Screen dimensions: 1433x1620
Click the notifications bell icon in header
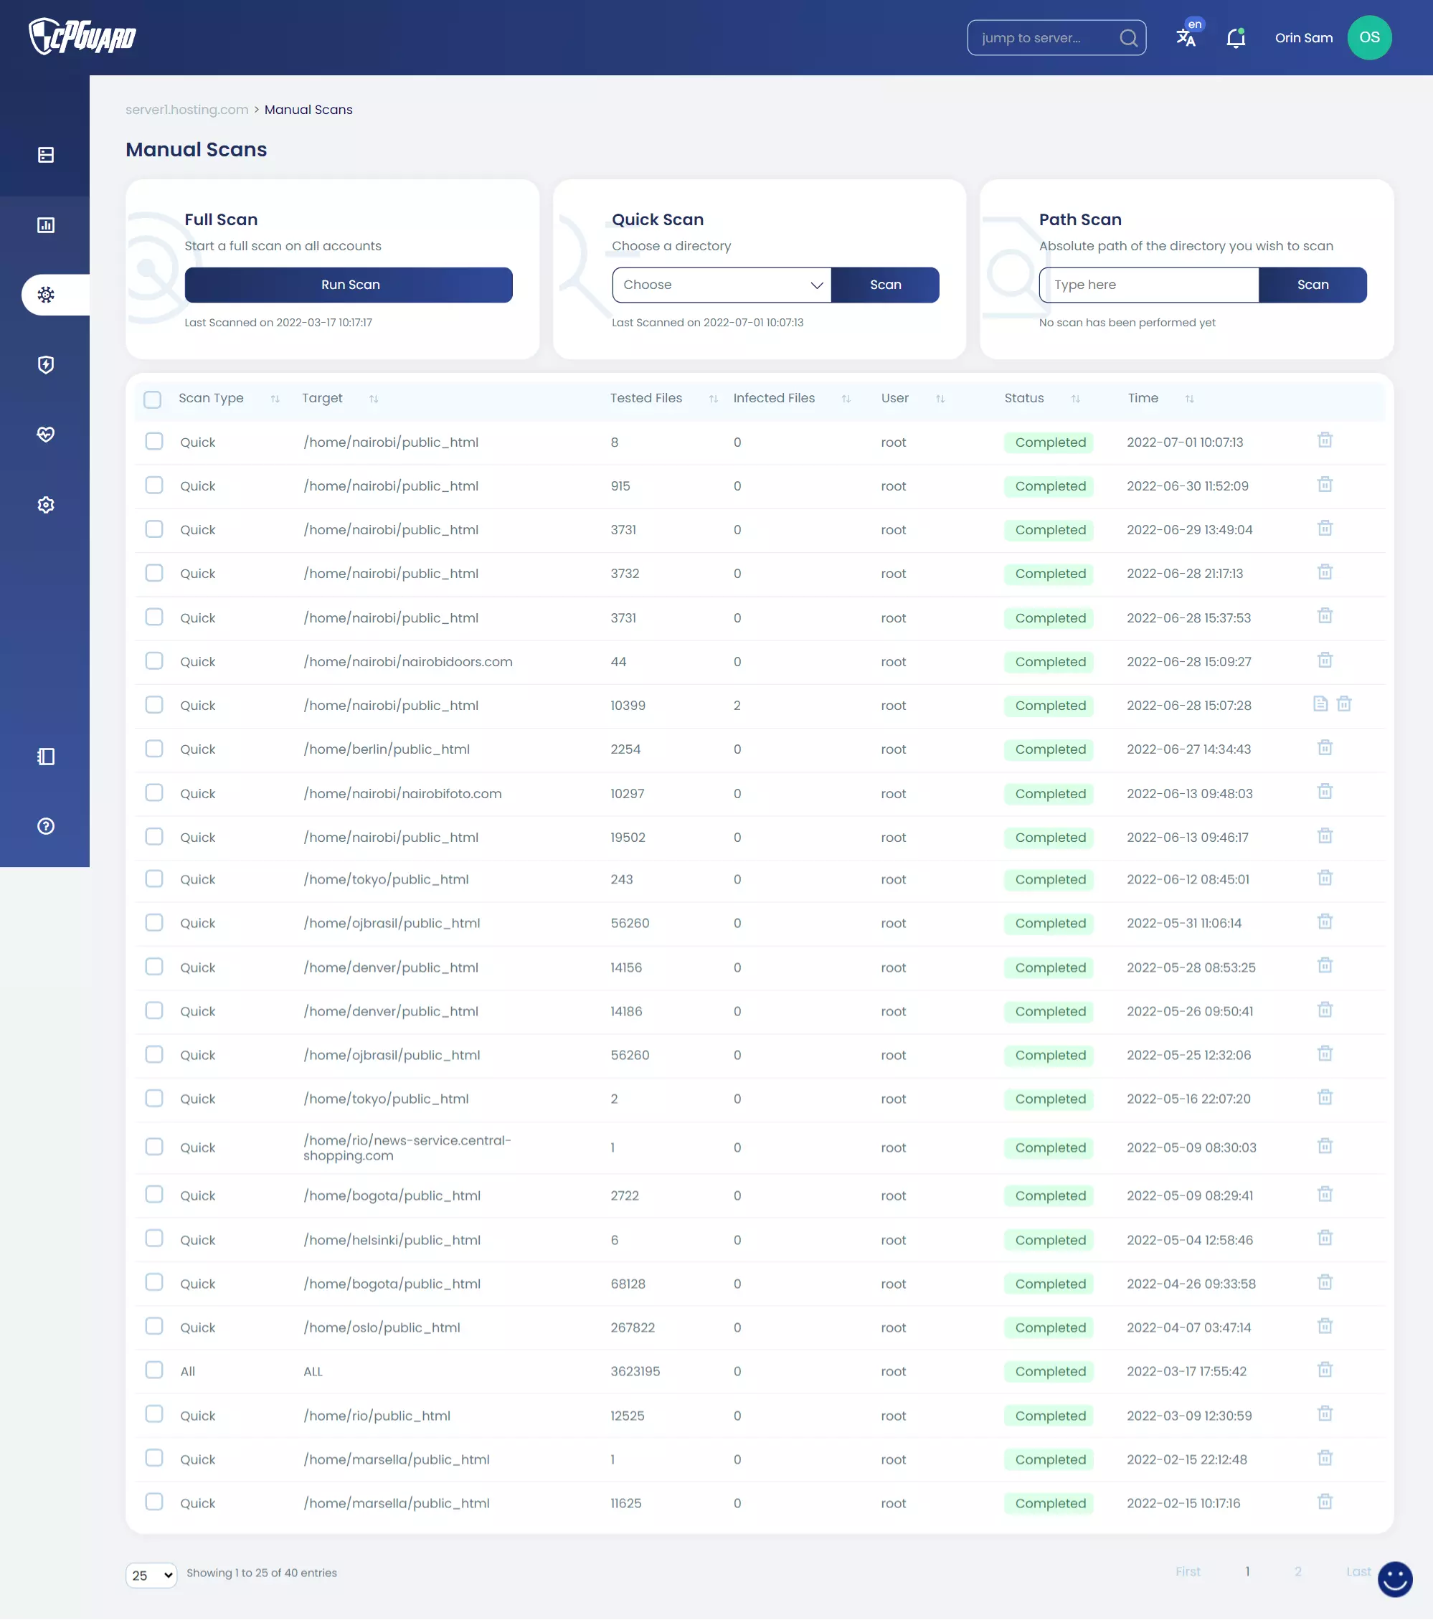tap(1235, 39)
